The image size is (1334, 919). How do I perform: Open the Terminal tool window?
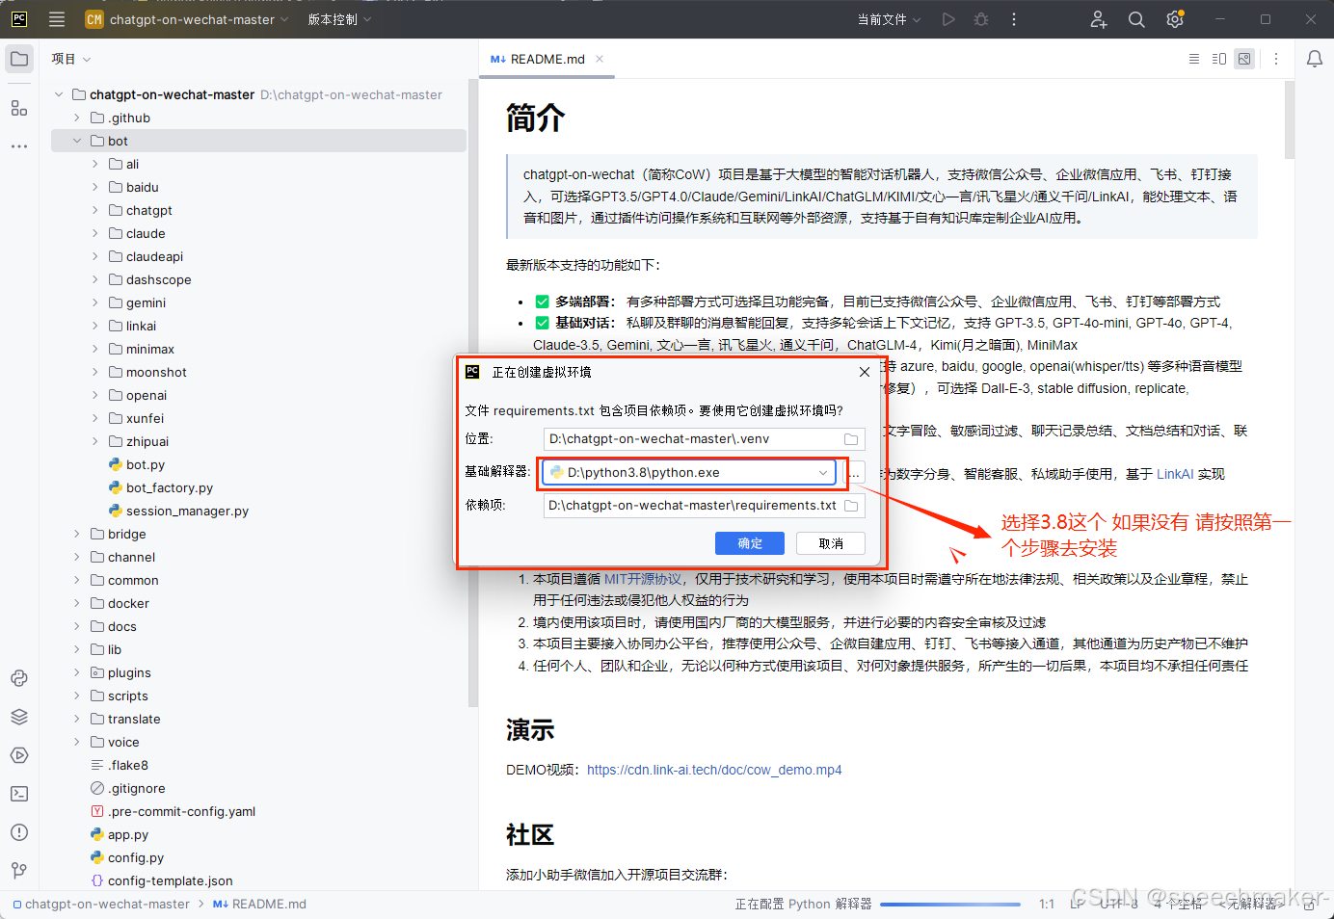(x=19, y=794)
